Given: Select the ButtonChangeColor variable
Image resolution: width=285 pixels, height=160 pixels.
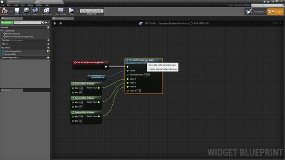Looking at the screenshot, I should pos(13,51).
